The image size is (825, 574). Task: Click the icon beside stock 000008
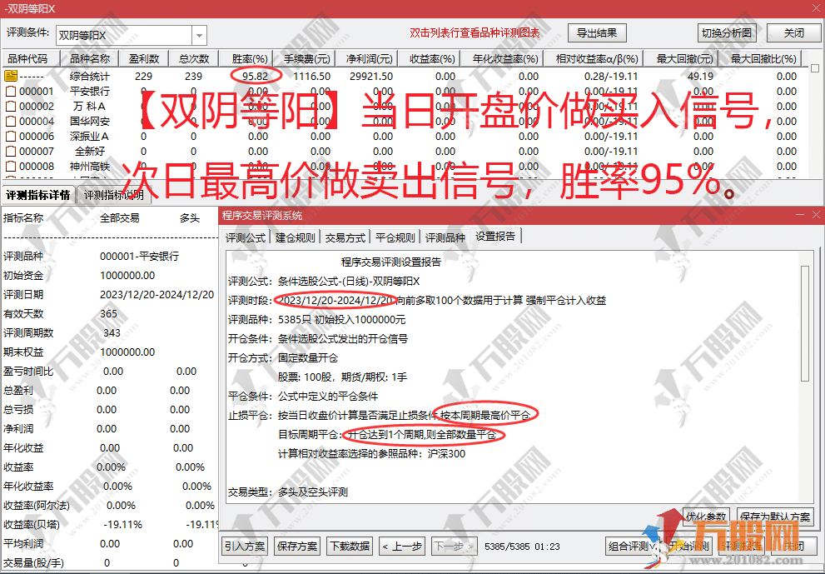pos(11,167)
